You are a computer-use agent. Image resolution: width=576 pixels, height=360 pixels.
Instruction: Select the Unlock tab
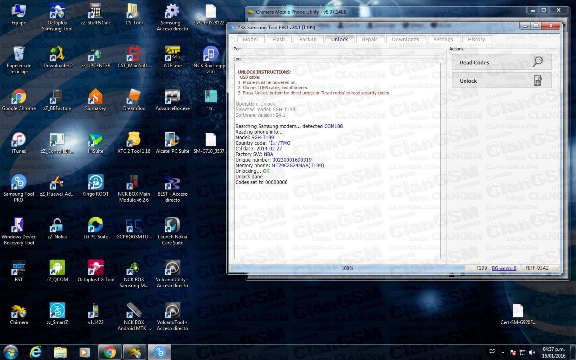[x=340, y=39]
